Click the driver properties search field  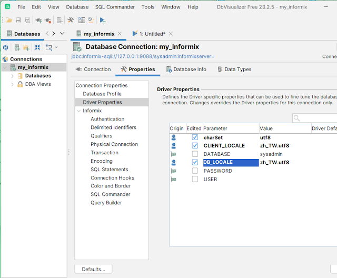[315, 118]
